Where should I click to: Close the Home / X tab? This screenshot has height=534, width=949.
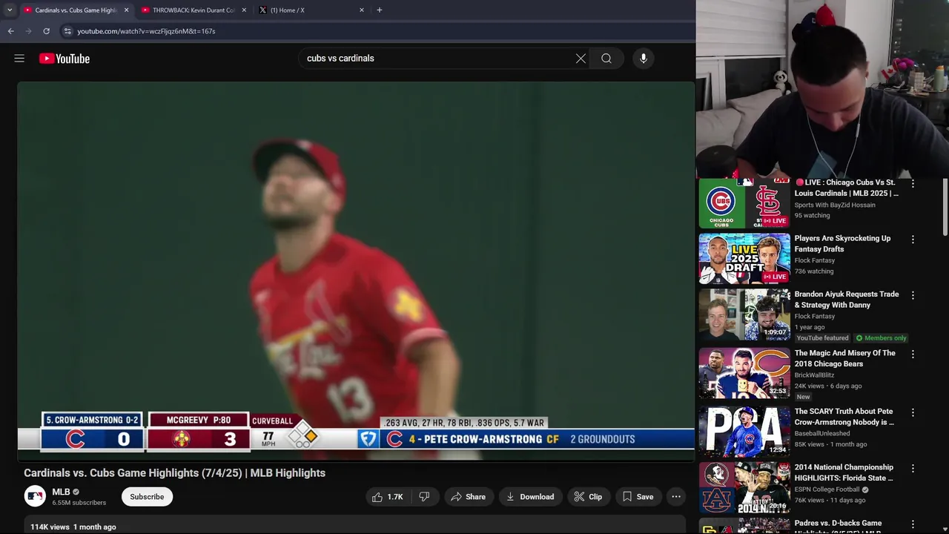[x=362, y=10]
